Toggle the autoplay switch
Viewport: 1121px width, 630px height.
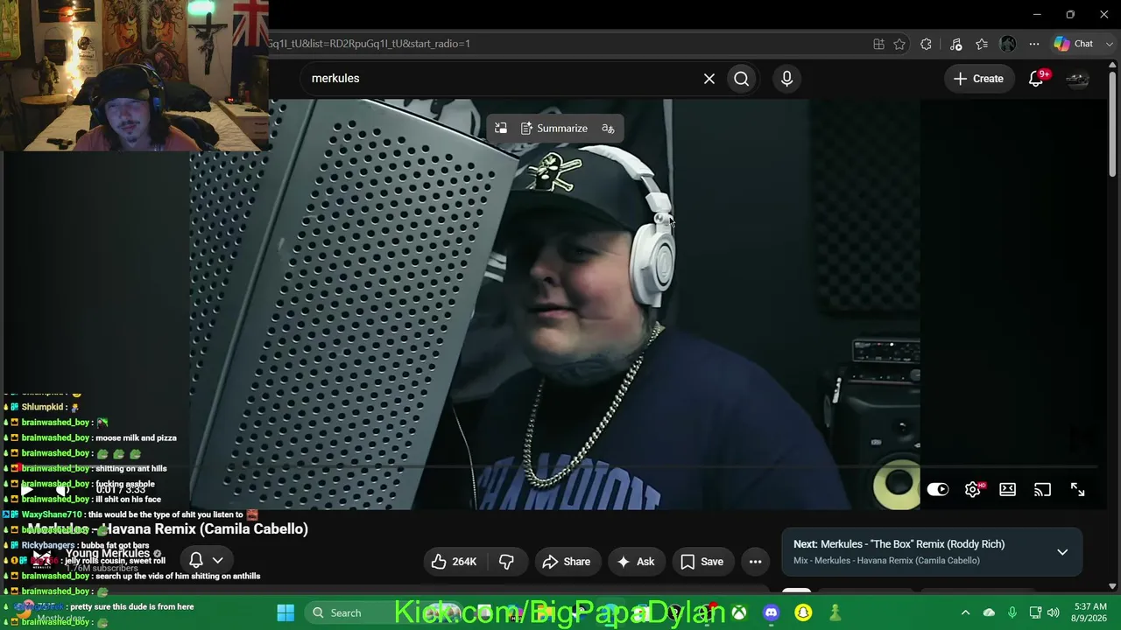coord(938,489)
